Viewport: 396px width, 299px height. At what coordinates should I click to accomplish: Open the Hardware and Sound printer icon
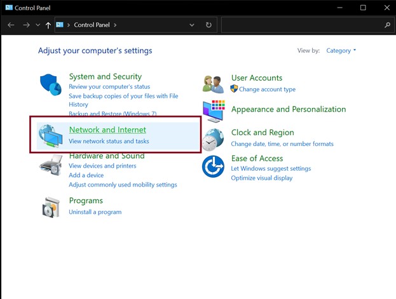pos(50,166)
